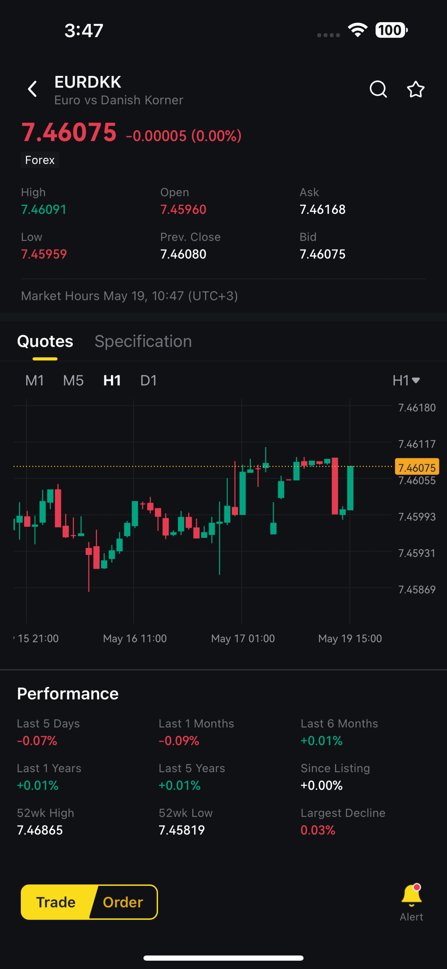Image resolution: width=447 pixels, height=969 pixels.
Task: Select the M5 timeframe
Action: click(x=73, y=380)
